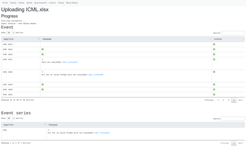Click ordinal green check for ICML 2014

[x=214, y=44]
